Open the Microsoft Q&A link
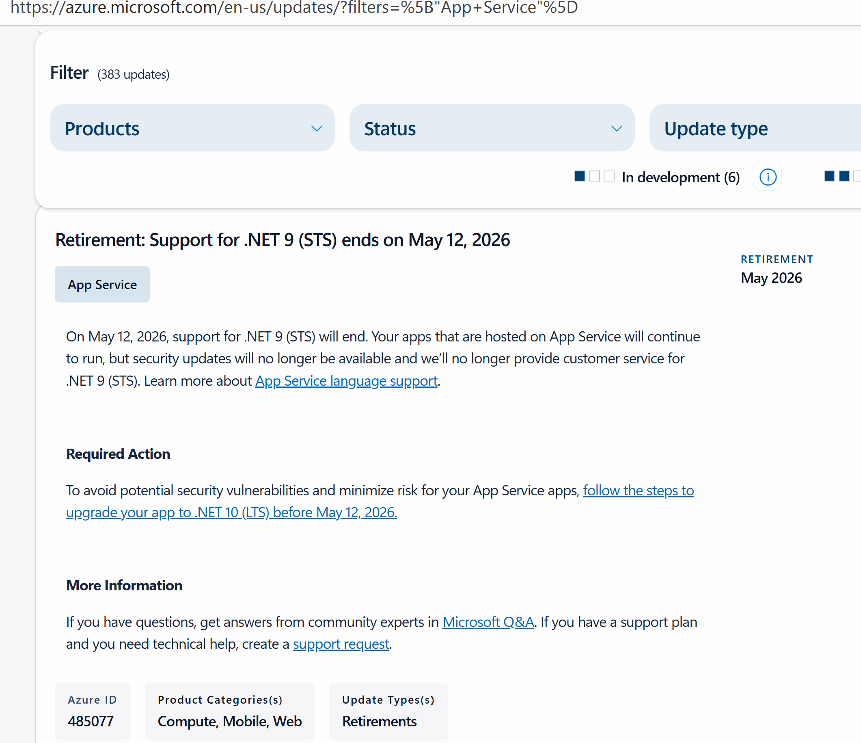The width and height of the screenshot is (861, 743). tap(488, 622)
